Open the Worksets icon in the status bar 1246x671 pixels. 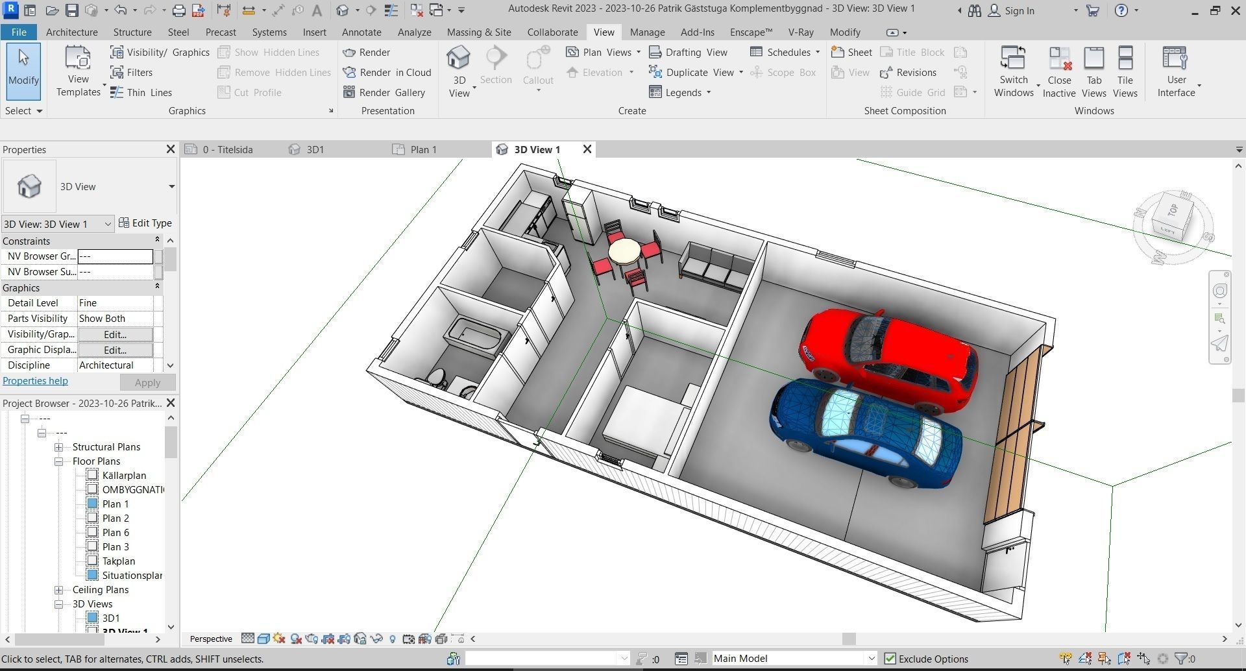click(454, 659)
